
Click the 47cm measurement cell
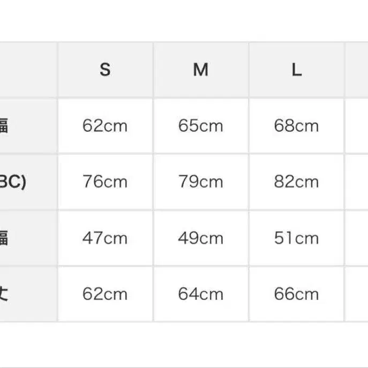pyautogui.click(x=105, y=238)
